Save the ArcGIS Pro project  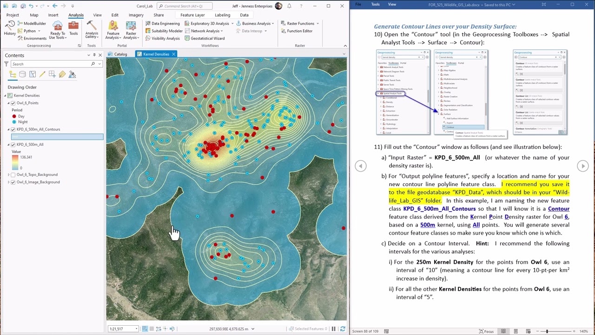pyautogui.click(x=22, y=6)
